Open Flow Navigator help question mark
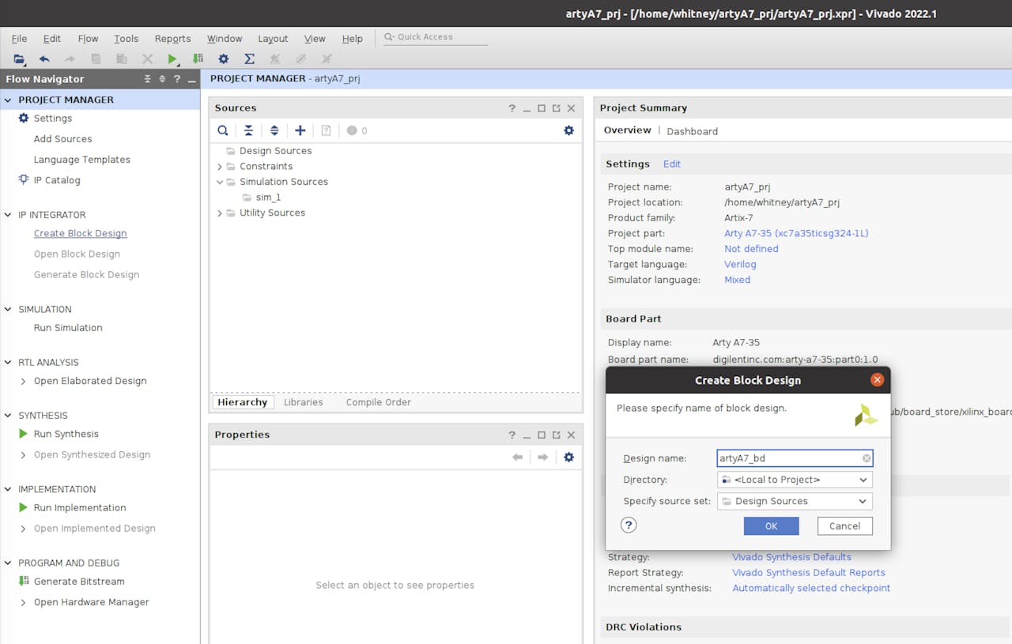The image size is (1012, 644). (x=177, y=79)
